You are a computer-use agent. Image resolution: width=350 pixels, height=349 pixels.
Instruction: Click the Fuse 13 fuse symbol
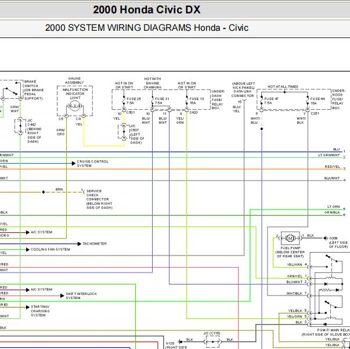point(186,100)
